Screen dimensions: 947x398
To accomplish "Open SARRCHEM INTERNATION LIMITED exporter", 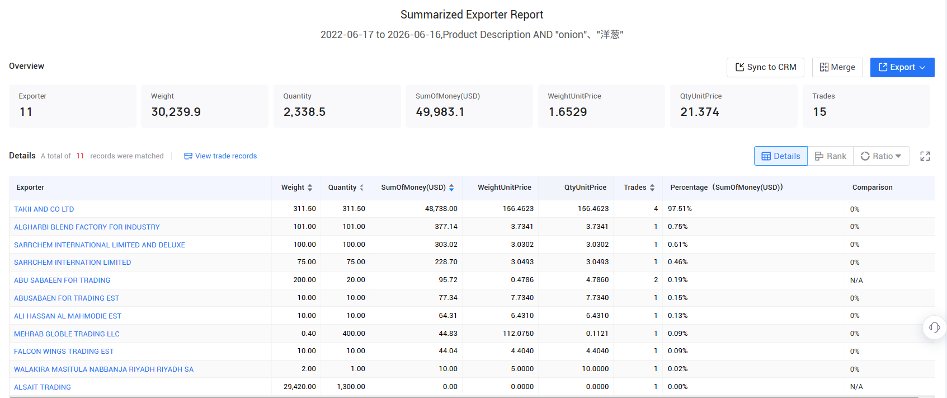I will (x=73, y=263).
